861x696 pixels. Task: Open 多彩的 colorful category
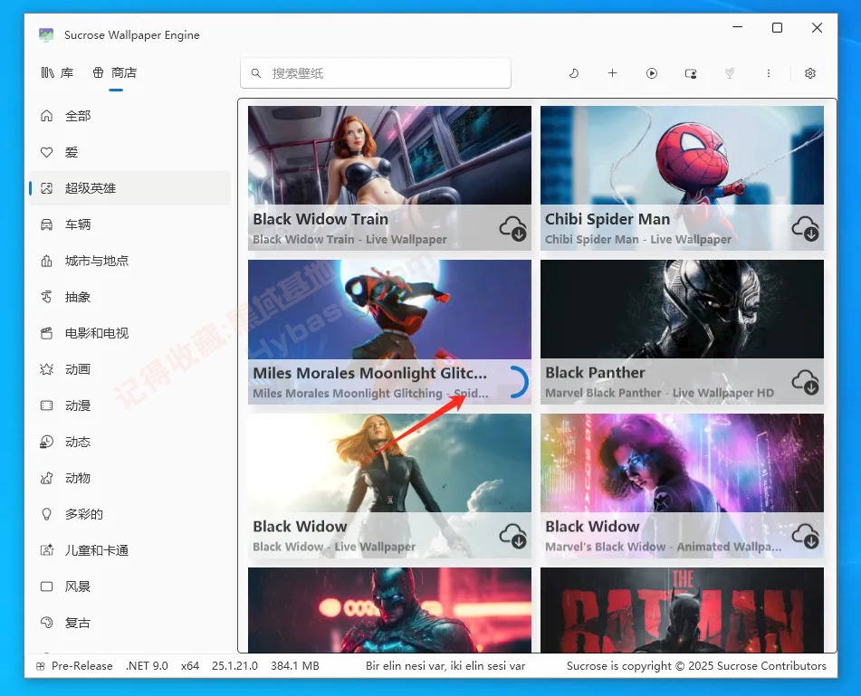pos(130,514)
